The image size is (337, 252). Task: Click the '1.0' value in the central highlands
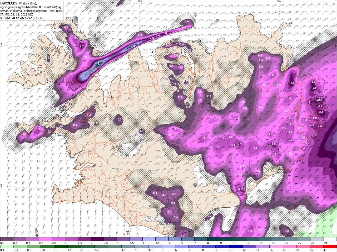tap(215, 119)
